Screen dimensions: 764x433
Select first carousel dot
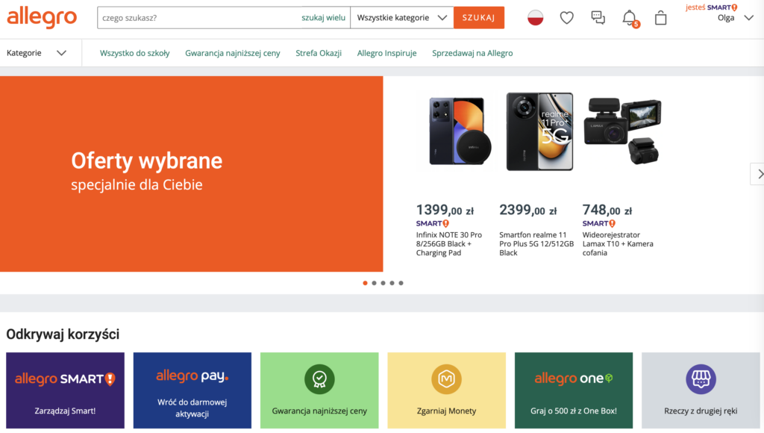coord(365,283)
